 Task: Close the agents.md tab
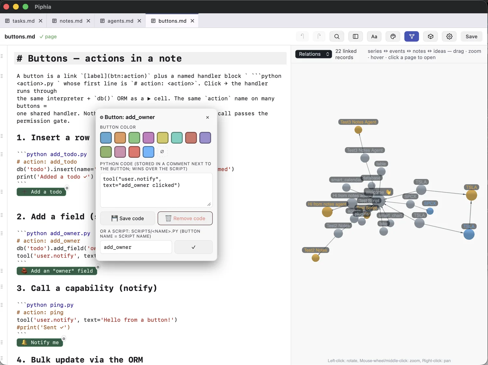(139, 21)
